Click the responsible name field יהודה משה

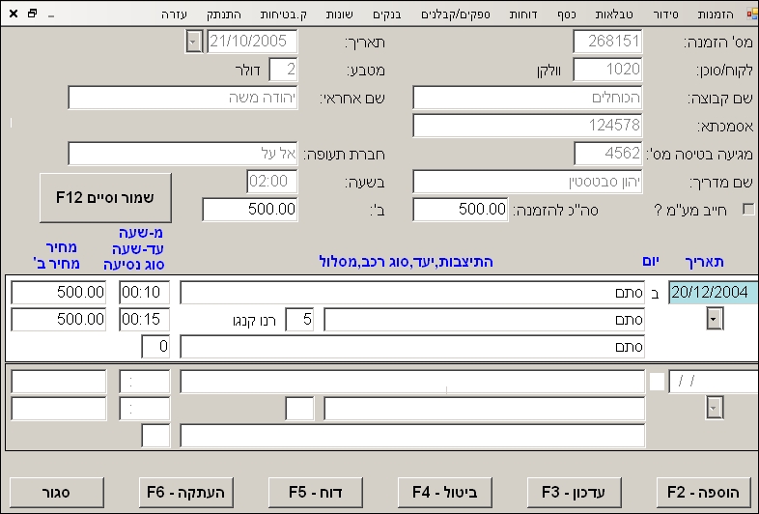(x=183, y=98)
